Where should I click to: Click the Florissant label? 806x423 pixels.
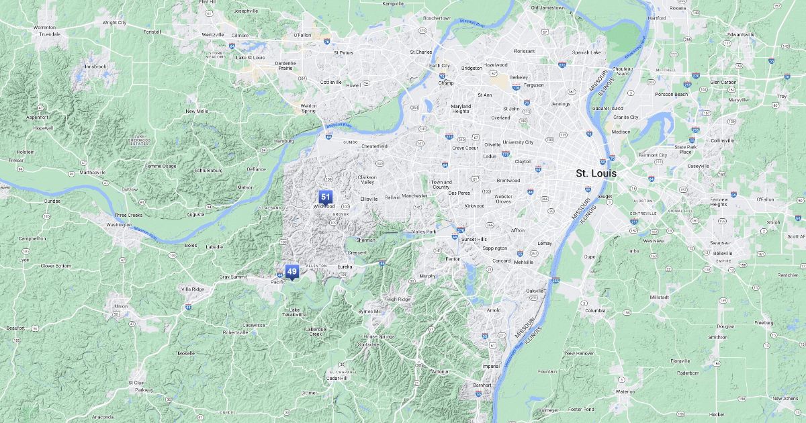pyautogui.click(x=524, y=51)
